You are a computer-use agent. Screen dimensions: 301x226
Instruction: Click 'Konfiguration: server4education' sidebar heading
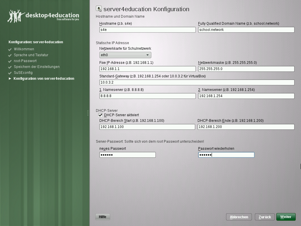(x=36, y=42)
